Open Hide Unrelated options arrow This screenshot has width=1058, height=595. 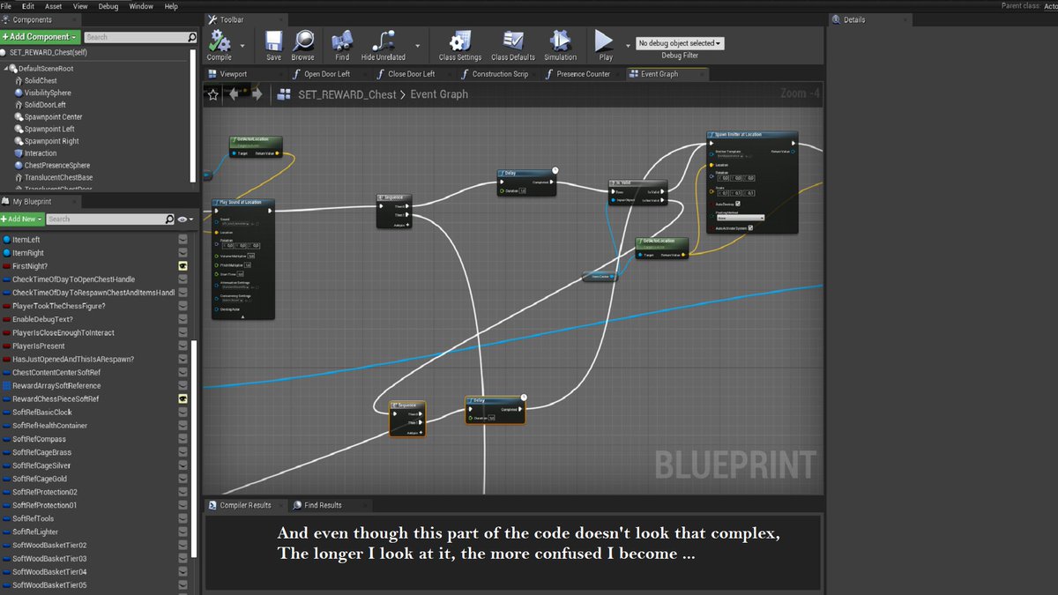[x=417, y=45]
